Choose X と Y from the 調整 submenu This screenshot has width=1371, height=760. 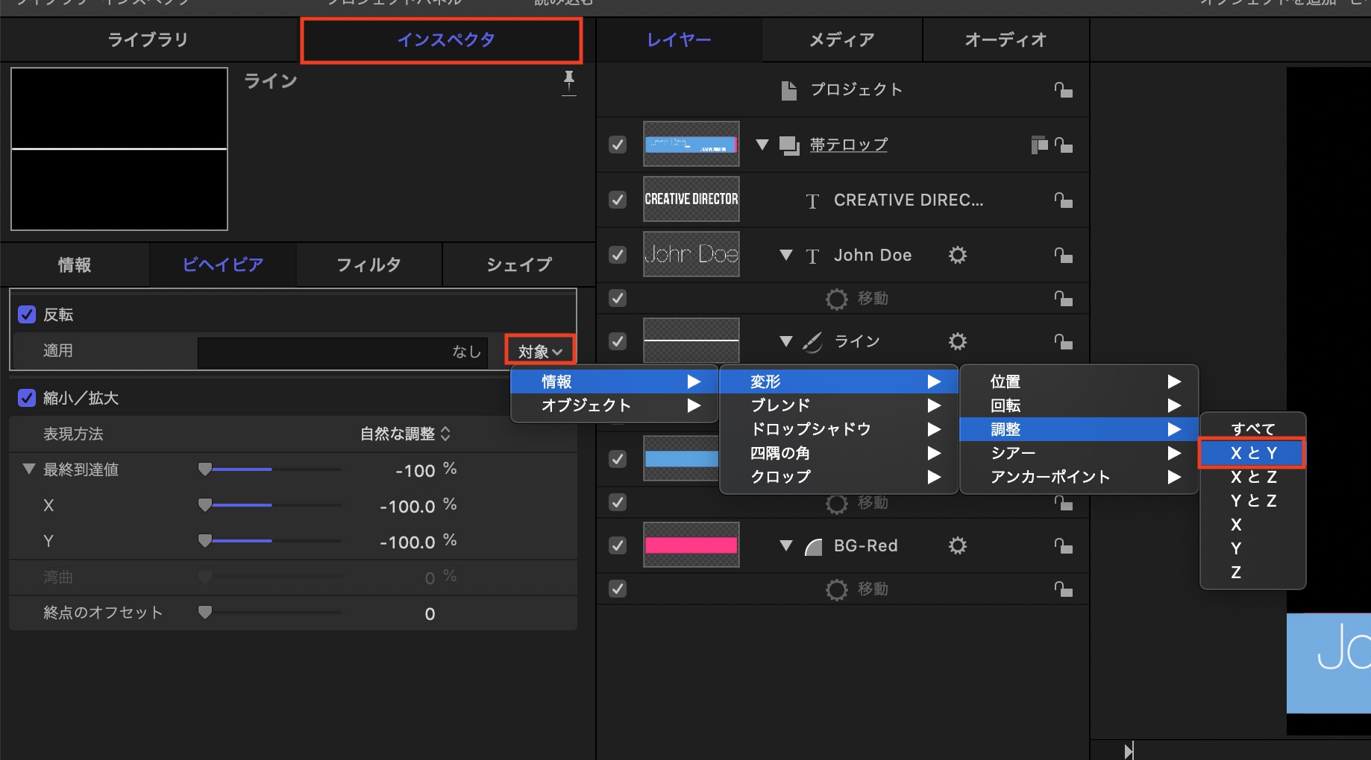[1252, 453]
